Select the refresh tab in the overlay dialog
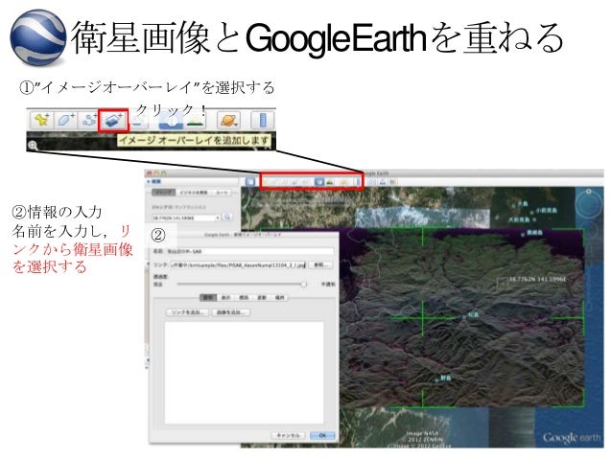 coord(262,298)
